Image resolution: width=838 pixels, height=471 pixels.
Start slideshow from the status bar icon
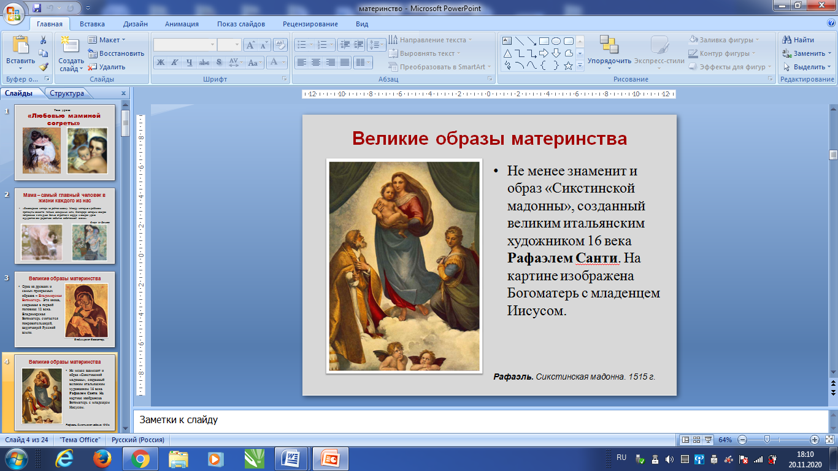point(709,440)
